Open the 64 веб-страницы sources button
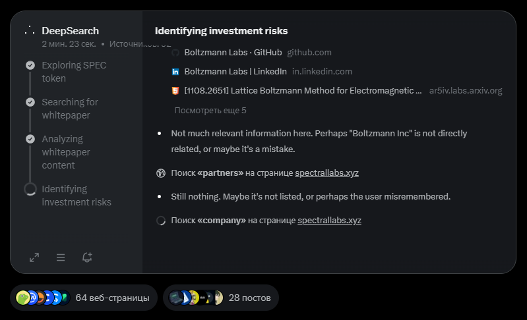527x320 pixels. [84, 298]
